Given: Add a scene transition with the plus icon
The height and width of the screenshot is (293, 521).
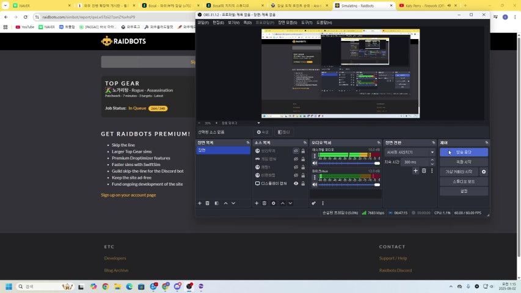Looking at the screenshot, I should click(415, 171).
